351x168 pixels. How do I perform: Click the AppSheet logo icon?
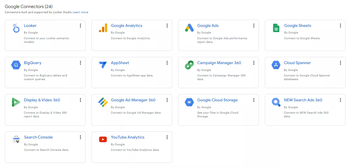pos(103,65)
